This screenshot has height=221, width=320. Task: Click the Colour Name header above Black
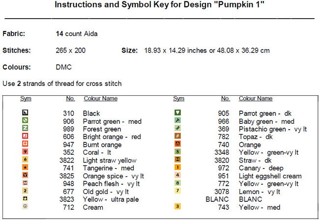click(101, 99)
